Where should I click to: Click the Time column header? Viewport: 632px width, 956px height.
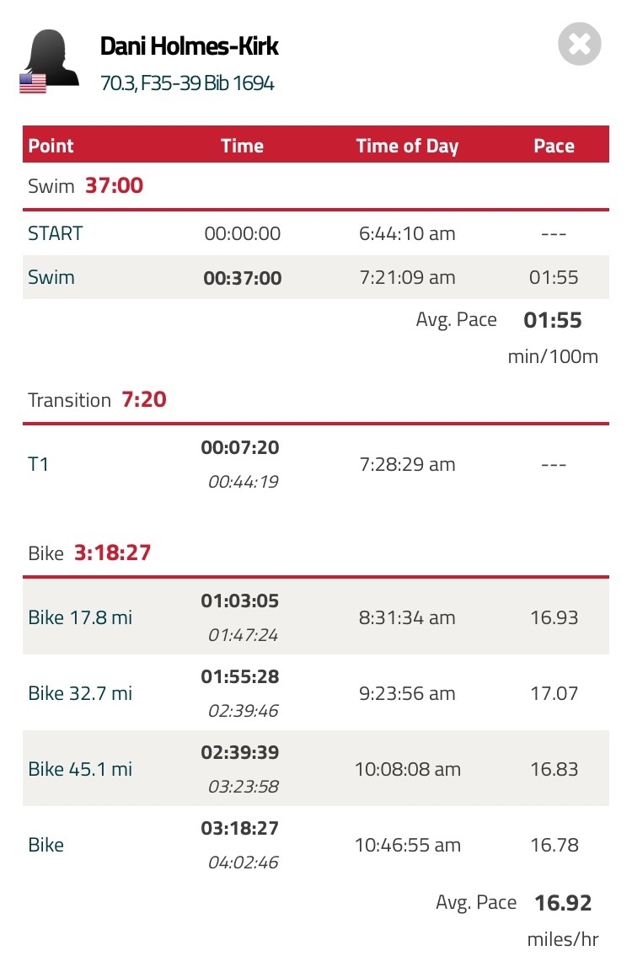242,146
